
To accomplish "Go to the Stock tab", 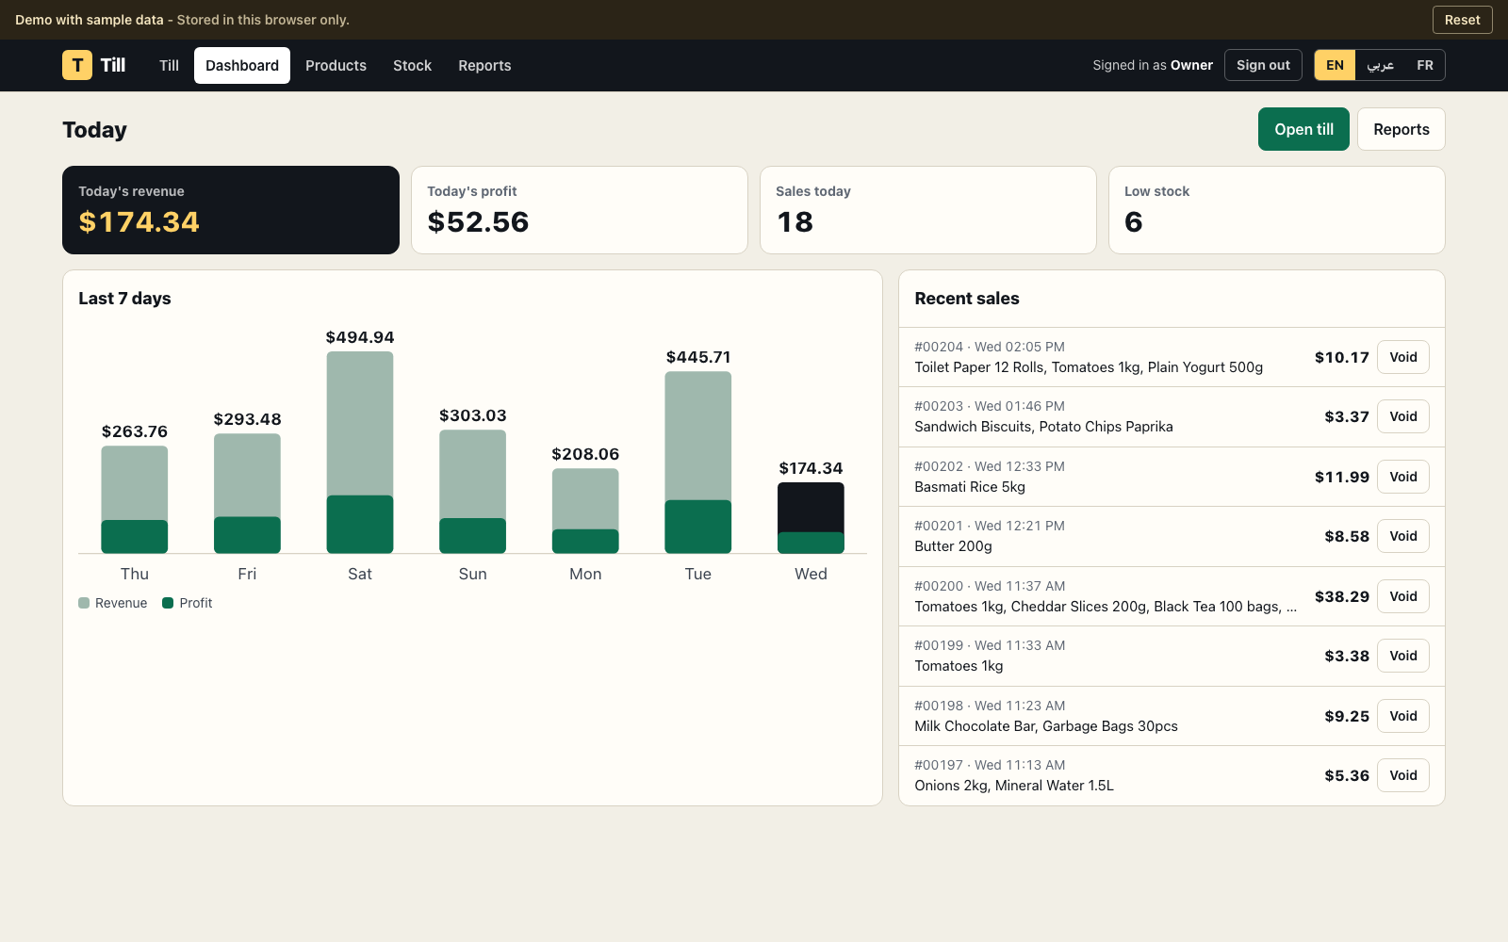I will (412, 65).
